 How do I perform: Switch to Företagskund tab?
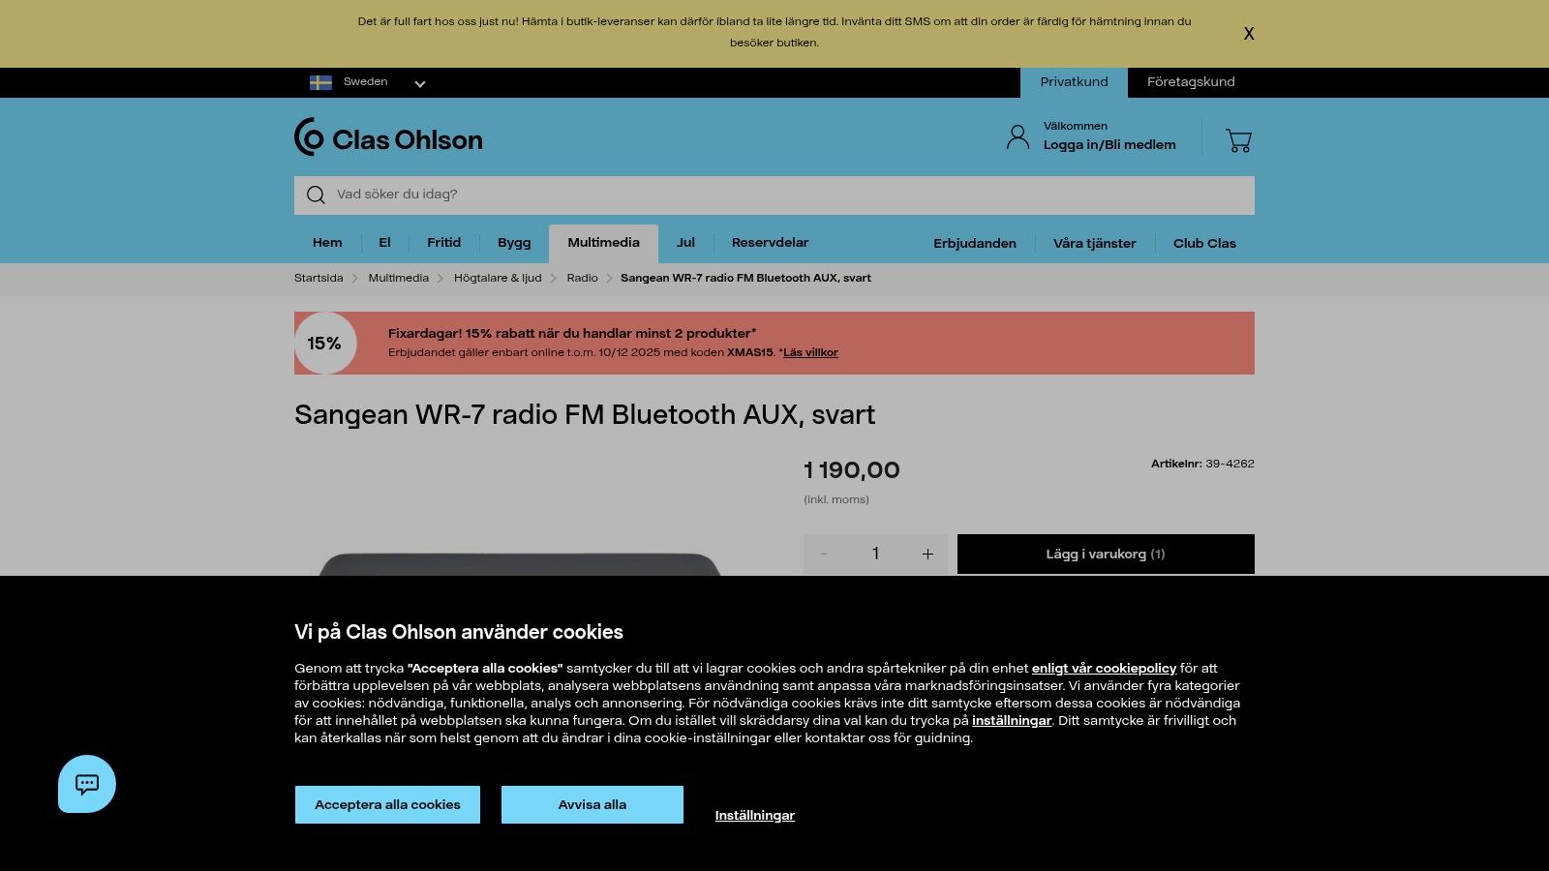coord(1191,82)
